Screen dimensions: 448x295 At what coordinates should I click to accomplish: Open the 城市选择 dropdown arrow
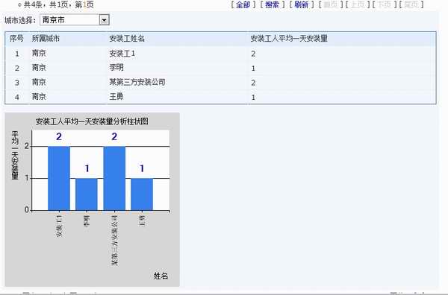105,20
